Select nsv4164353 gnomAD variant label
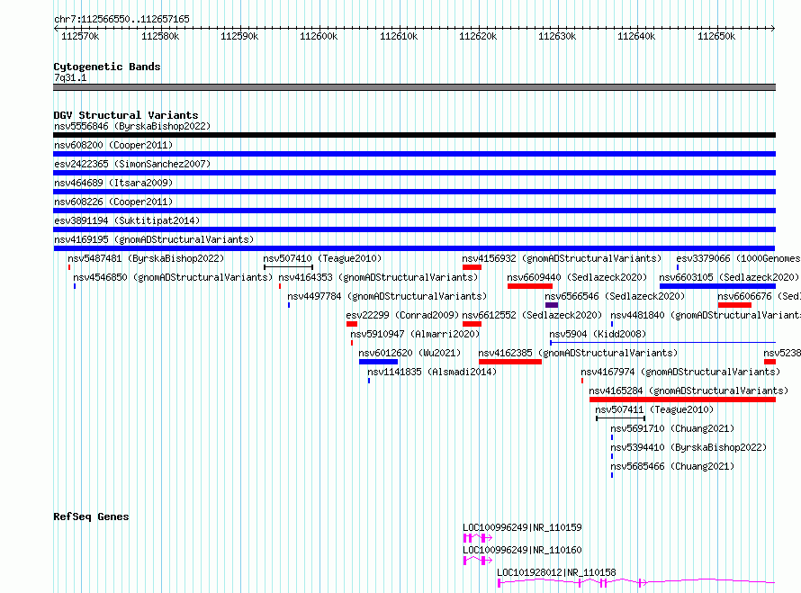Screen dimensions: 801x593 click(x=379, y=277)
